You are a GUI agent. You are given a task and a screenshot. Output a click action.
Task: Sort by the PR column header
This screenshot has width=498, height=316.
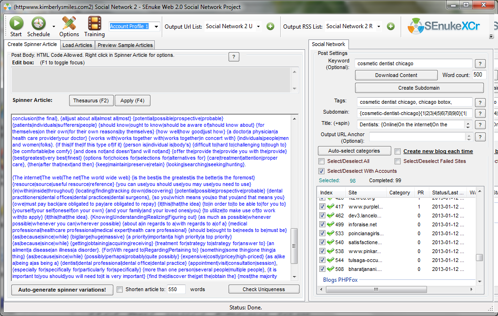point(421,193)
